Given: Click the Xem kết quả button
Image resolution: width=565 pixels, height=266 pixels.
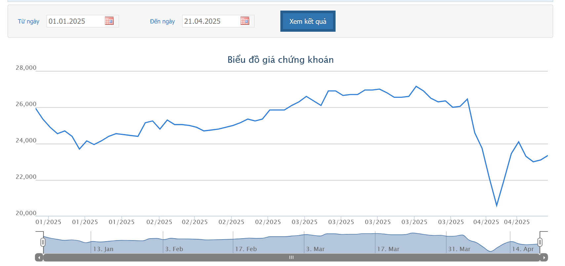Looking at the screenshot, I should point(307,21).
